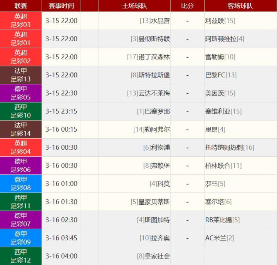Select the 西甲 足彩10 league cell
The width and height of the screenshot is (277, 265).
(21, 111)
